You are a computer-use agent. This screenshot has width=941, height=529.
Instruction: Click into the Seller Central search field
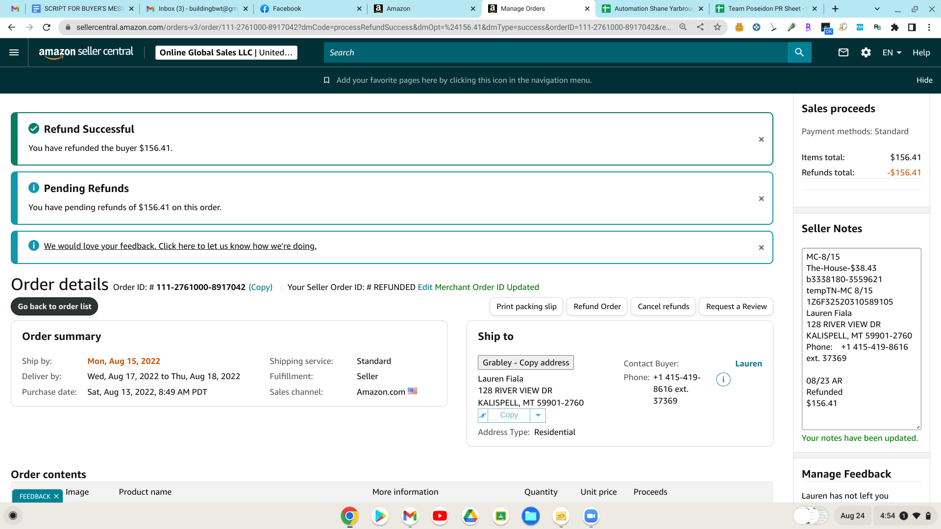pos(556,52)
